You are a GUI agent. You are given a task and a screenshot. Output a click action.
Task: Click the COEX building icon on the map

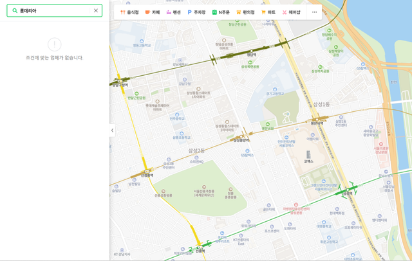pos(308,155)
